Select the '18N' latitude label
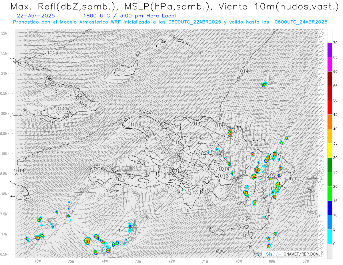 (4, 194)
